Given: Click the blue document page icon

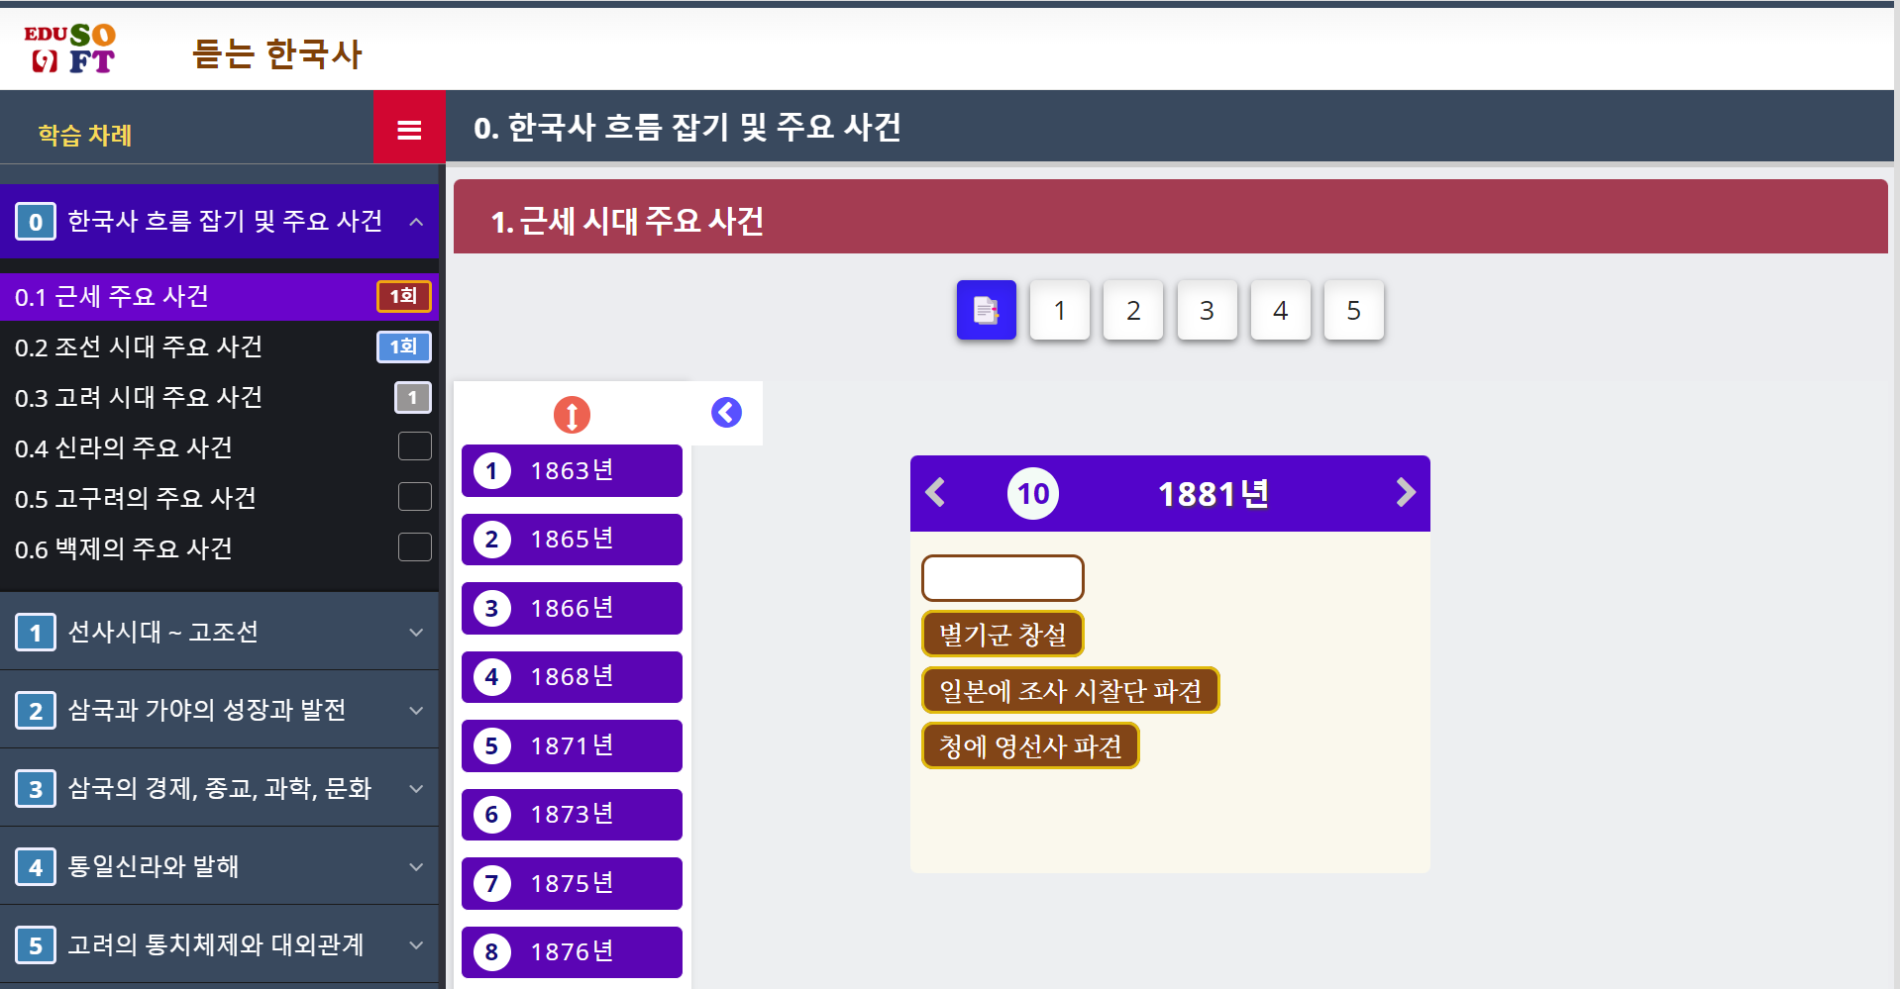Looking at the screenshot, I should (x=986, y=310).
